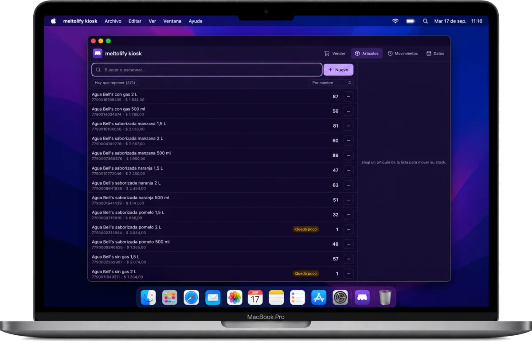Screen dimensions: 532x341
Task: Click minus for Agua Bell's sin gas 2 L
Action: coord(348,274)
